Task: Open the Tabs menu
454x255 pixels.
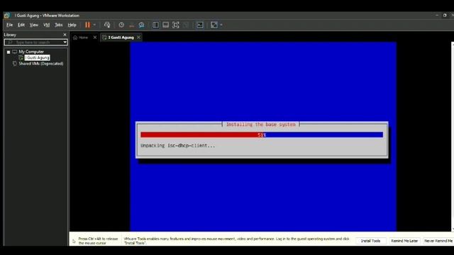Action: (x=58, y=25)
